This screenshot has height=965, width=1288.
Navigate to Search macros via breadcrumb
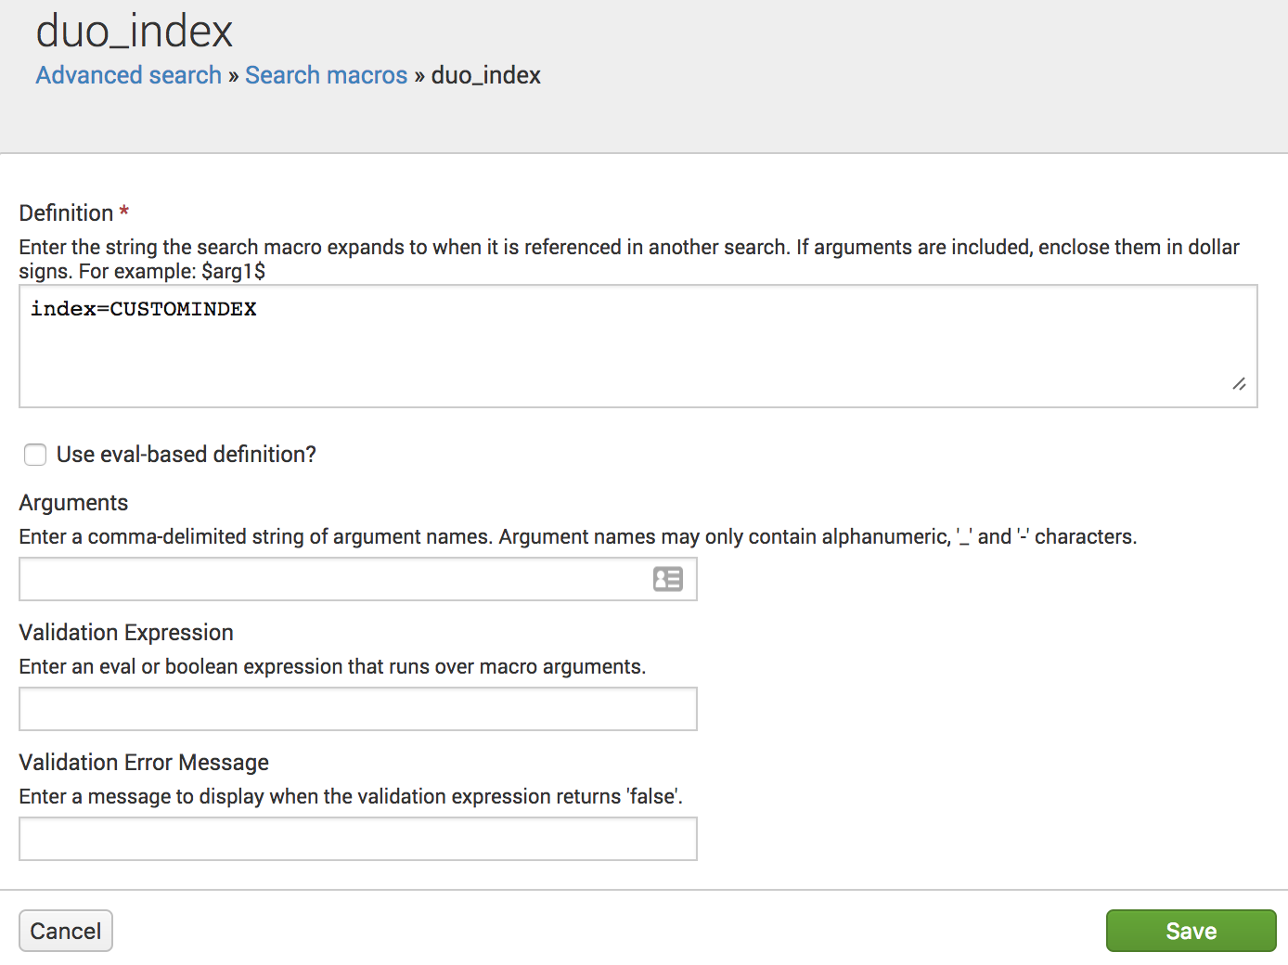pos(326,74)
